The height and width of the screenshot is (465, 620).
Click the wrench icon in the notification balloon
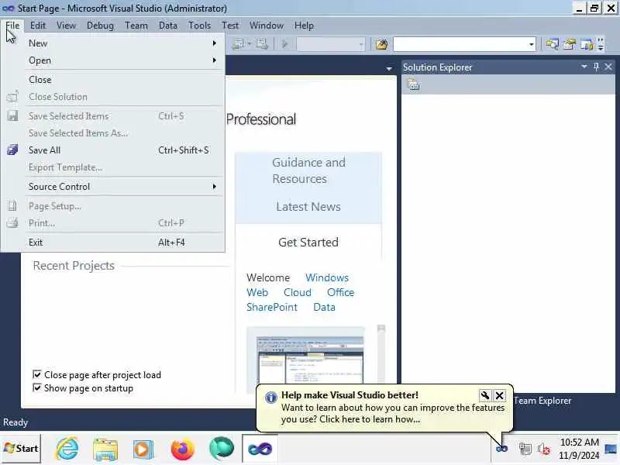(485, 395)
